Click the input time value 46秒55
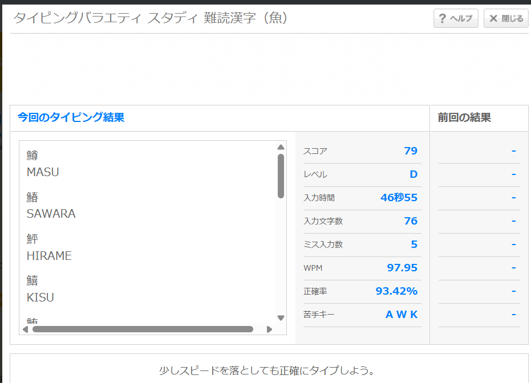Viewport: 531px width, 383px height. [399, 198]
